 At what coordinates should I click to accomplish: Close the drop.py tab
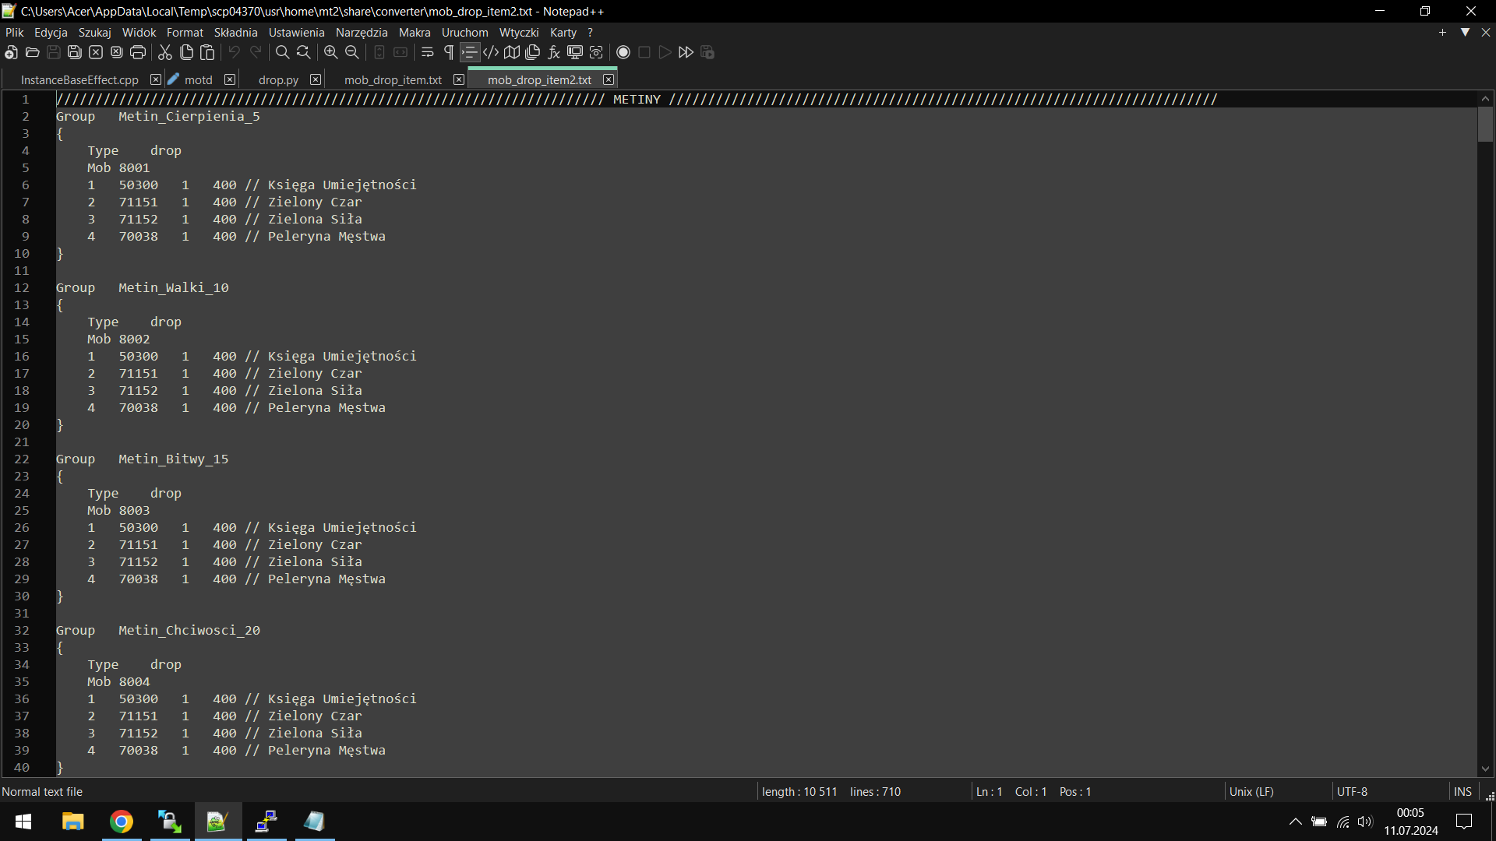pos(316,79)
